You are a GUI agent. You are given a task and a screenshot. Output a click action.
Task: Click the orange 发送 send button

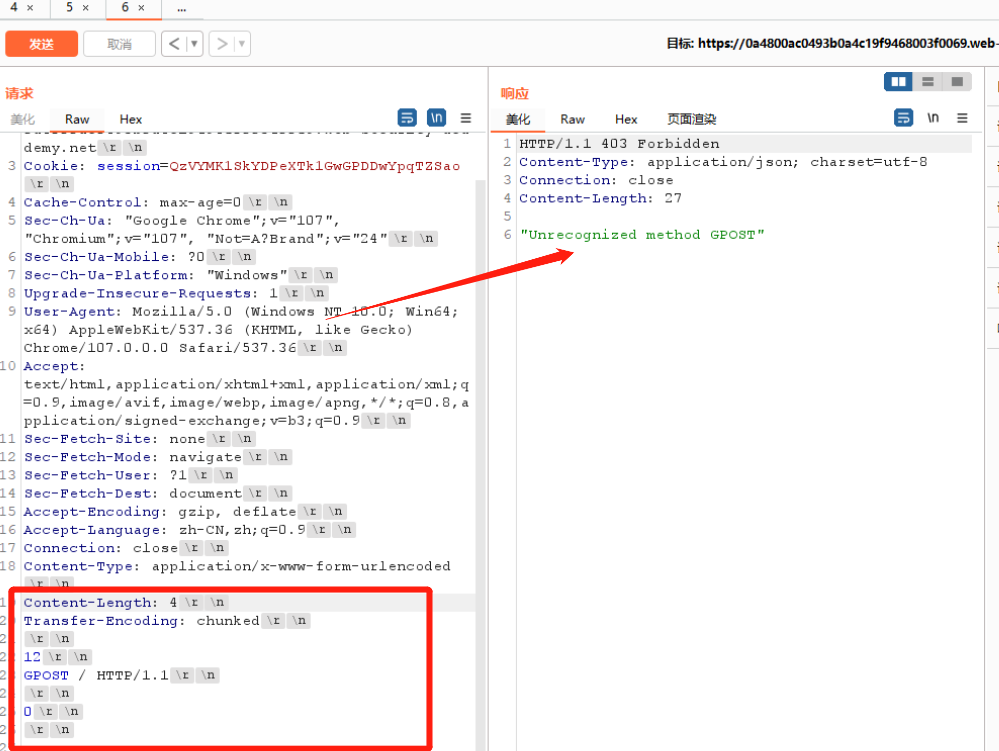pyautogui.click(x=41, y=44)
